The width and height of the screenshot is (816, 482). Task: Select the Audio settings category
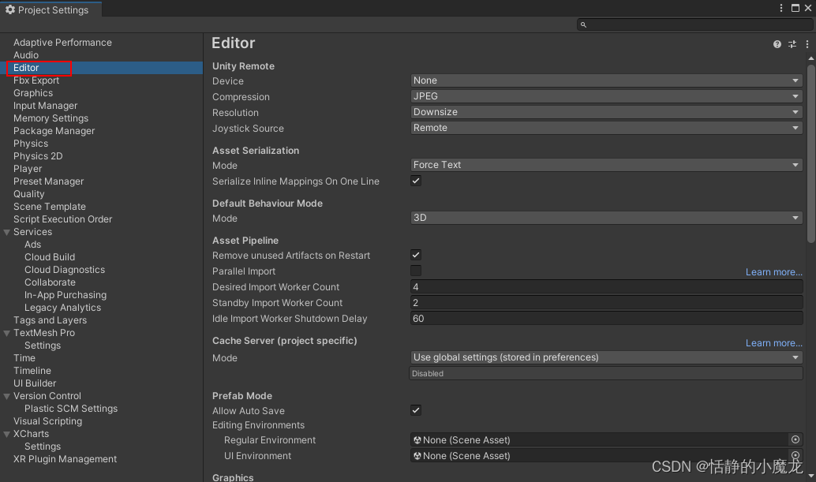[26, 55]
